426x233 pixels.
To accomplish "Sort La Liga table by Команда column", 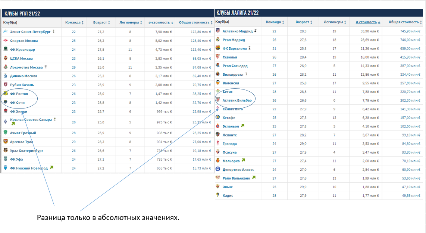I will (x=275, y=22).
